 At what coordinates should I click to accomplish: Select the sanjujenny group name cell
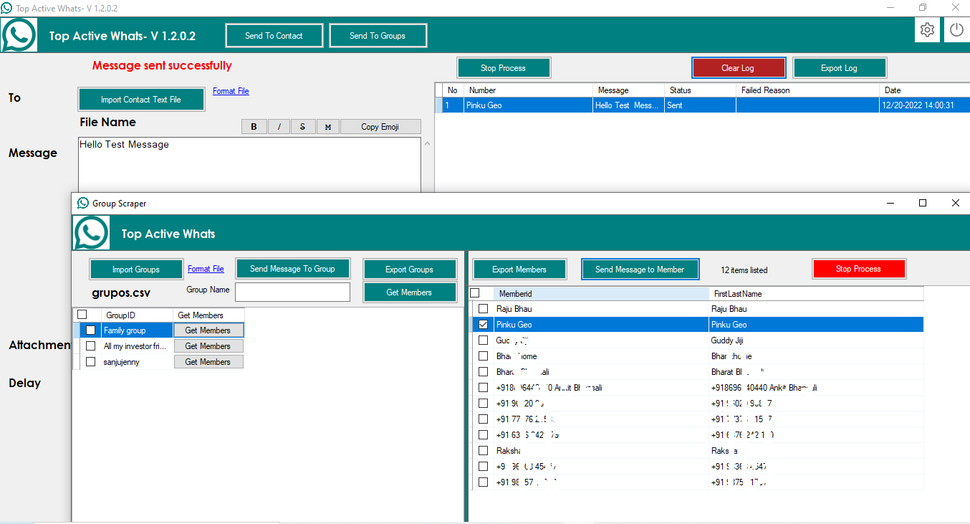pyautogui.click(x=137, y=362)
